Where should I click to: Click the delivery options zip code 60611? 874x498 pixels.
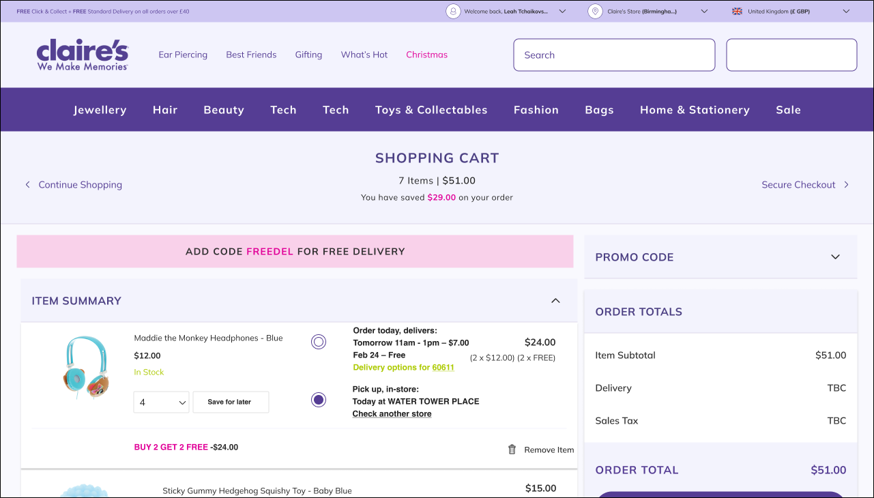[x=443, y=367]
